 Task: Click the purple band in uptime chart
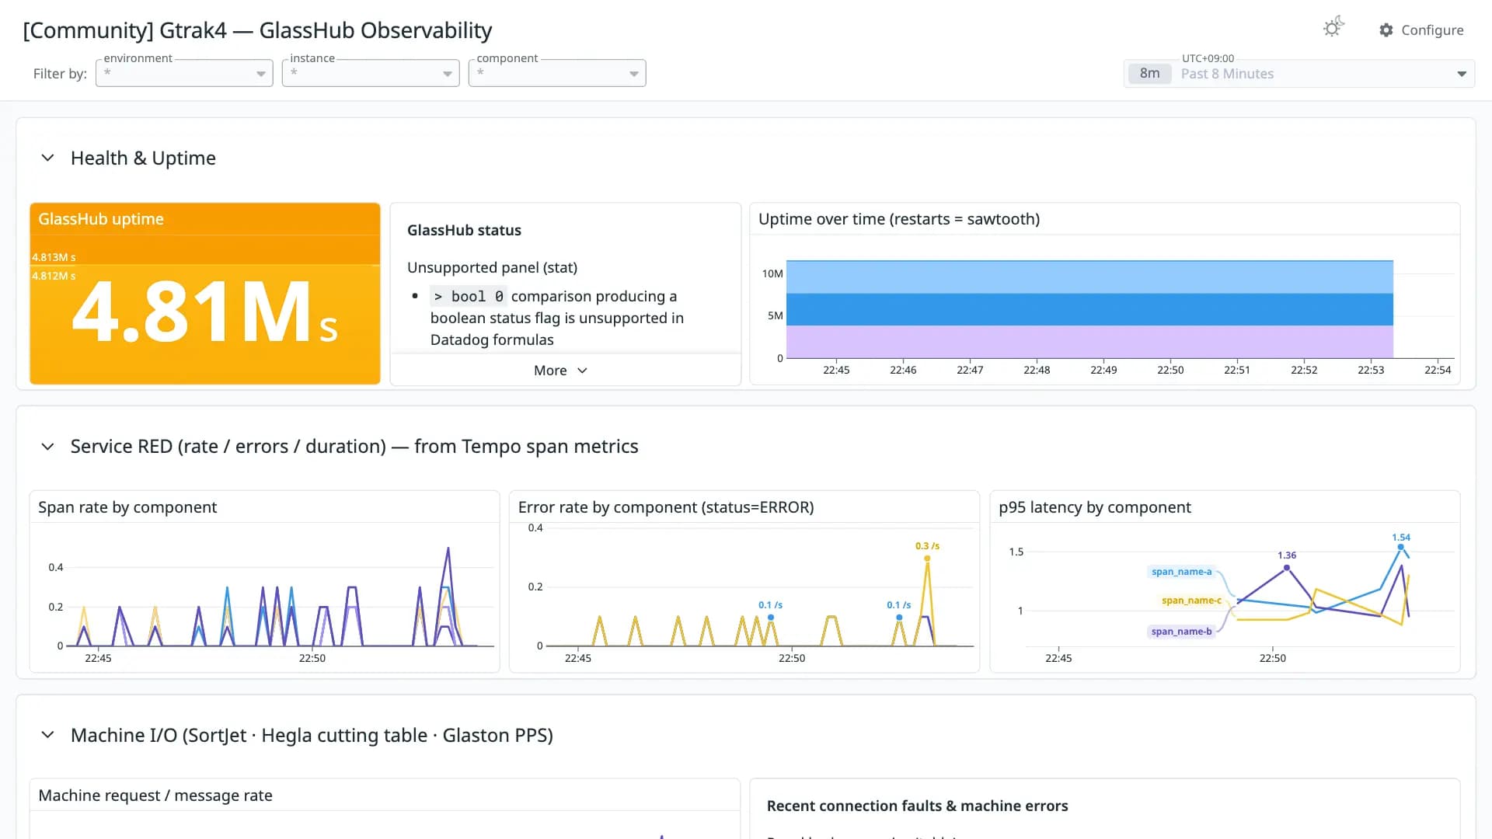pyautogui.click(x=1089, y=342)
